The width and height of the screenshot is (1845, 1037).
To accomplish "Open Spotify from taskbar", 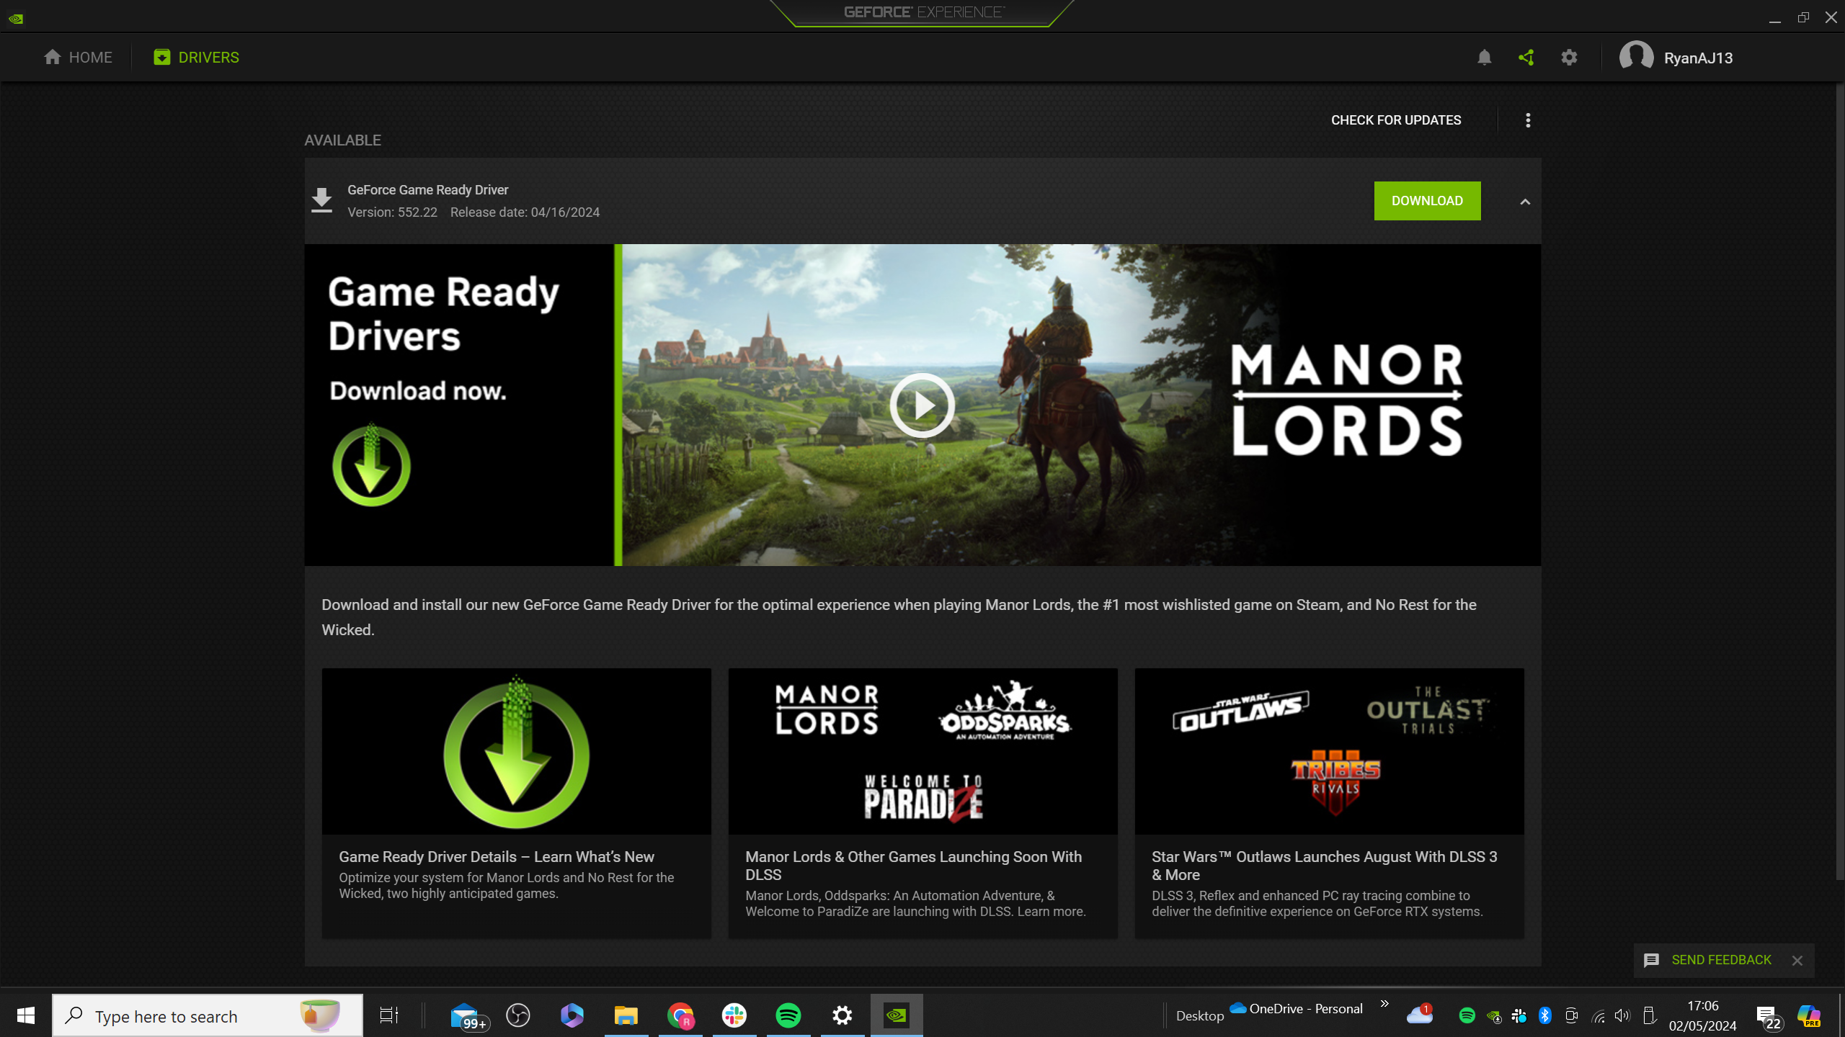I will pyautogui.click(x=788, y=1015).
